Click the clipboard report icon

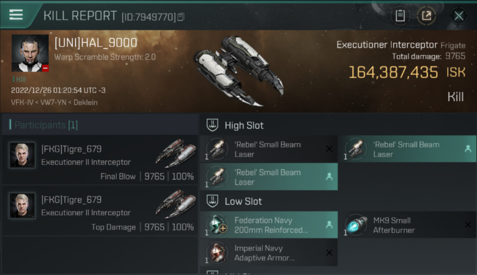pos(400,16)
